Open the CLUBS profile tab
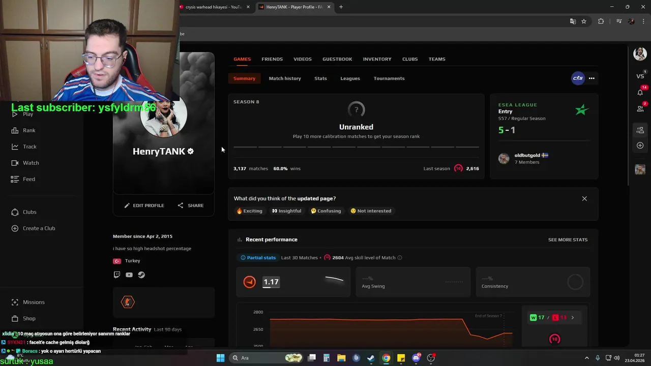The height and width of the screenshot is (366, 651). click(410, 59)
